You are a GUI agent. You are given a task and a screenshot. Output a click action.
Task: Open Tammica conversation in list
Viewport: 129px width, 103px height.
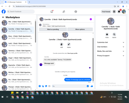17,52
